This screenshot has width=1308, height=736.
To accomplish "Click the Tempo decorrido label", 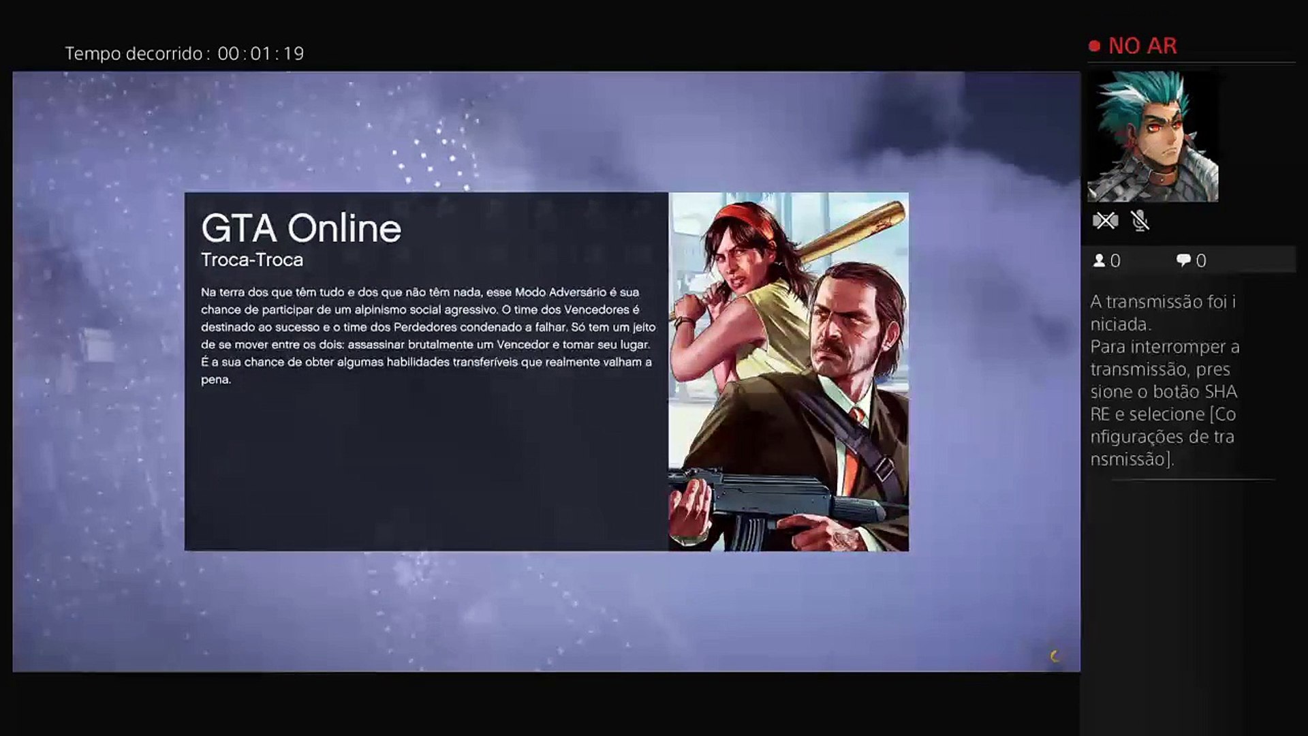I will [134, 54].
